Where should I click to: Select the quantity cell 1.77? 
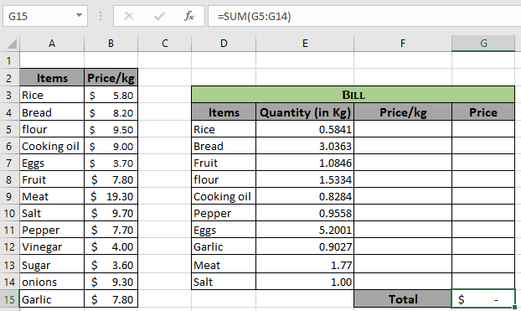[305, 265]
